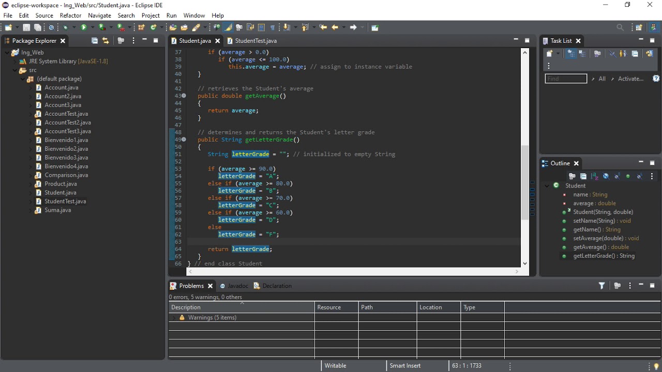This screenshot has width=662, height=372.
Task: Toggle Hide Static Members in Outline
Action: click(x=617, y=176)
